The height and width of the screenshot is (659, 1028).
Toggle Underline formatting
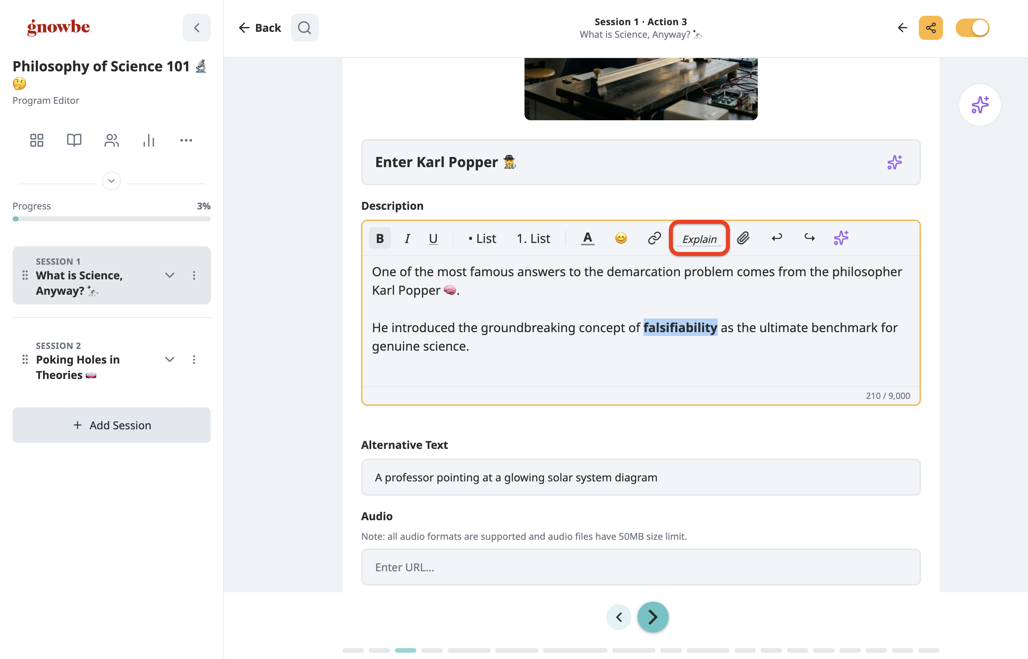click(x=433, y=238)
